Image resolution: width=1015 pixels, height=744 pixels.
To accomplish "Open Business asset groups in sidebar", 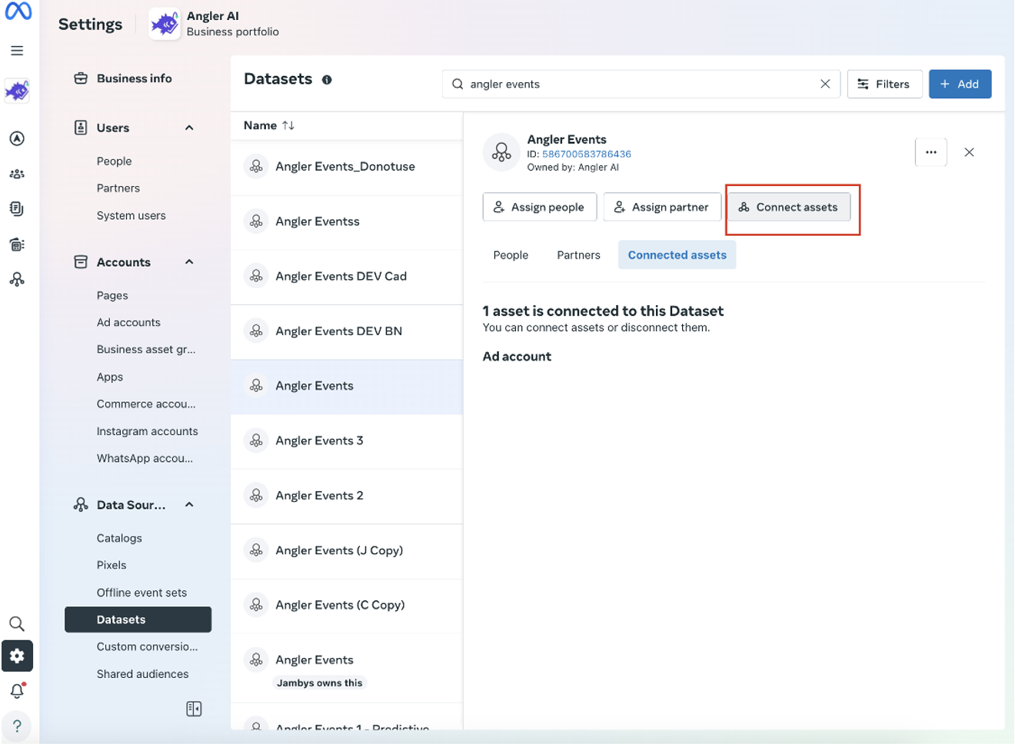I will pos(146,350).
